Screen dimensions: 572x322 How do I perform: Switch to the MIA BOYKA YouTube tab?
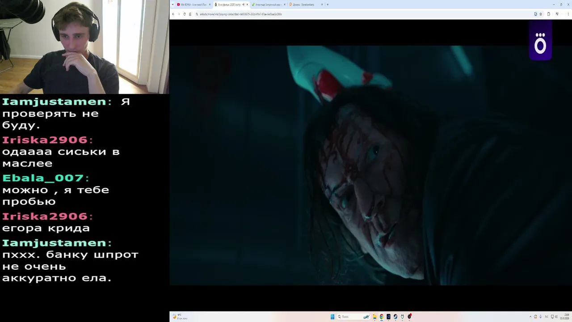(x=193, y=4)
